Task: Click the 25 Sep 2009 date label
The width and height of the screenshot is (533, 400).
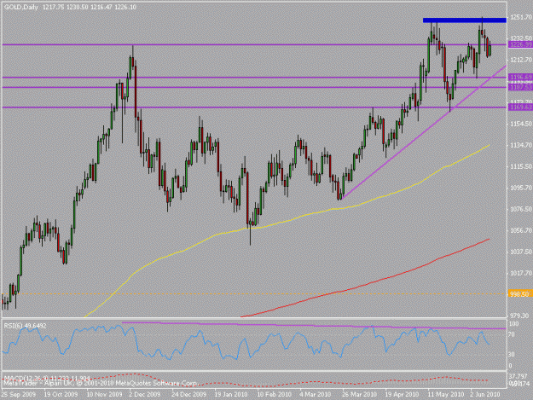Action: pyautogui.click(x=19, y=394)
